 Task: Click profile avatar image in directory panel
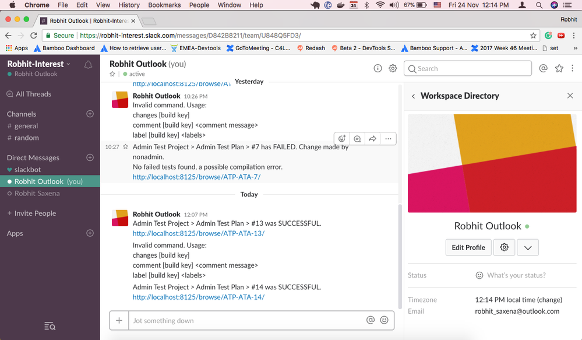[492, 163]
